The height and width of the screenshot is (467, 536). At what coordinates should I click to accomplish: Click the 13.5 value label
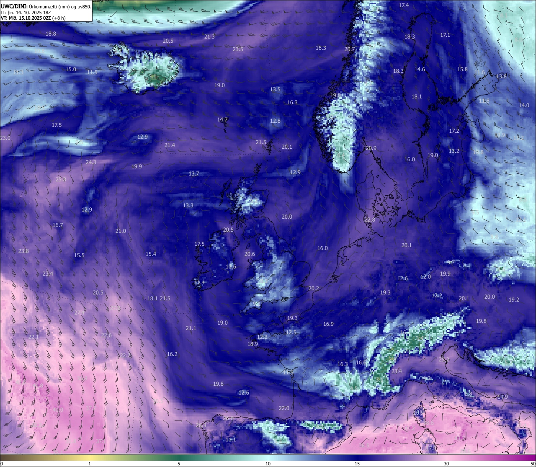[x=275, y=89]
